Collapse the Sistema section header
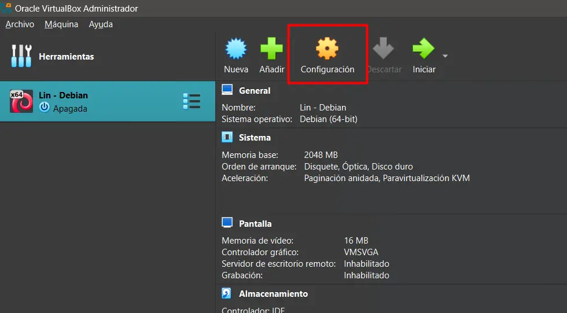Image resolution: width=567 pixels, height=313 pixels. pyautogui.click(x=255, y=138)
